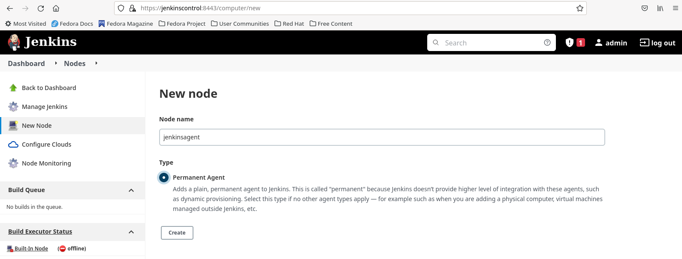
Task: Select the Permanent Agent radio button
Action: click(x=164, y=178)
